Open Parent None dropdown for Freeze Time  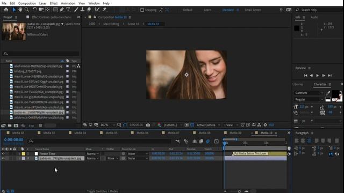point(138,154)
